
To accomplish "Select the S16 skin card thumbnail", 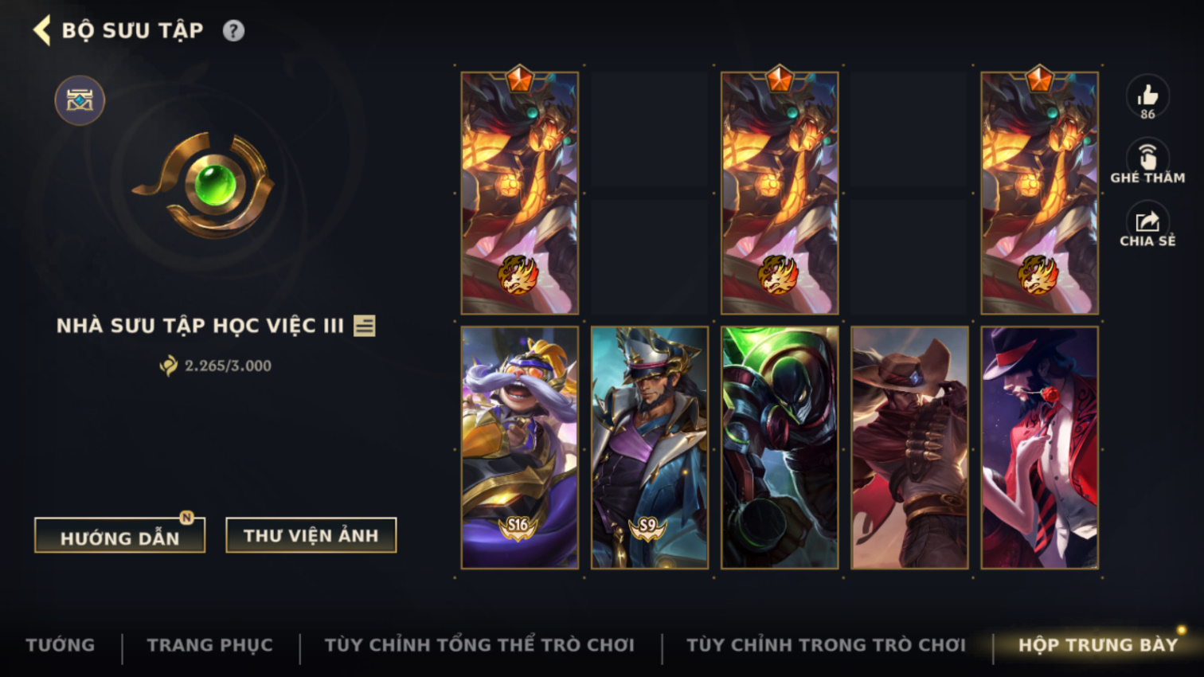I will coord(520,448).
